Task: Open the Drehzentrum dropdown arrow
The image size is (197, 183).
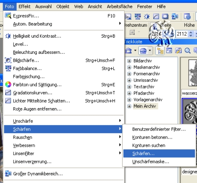Action: (139, 32)
